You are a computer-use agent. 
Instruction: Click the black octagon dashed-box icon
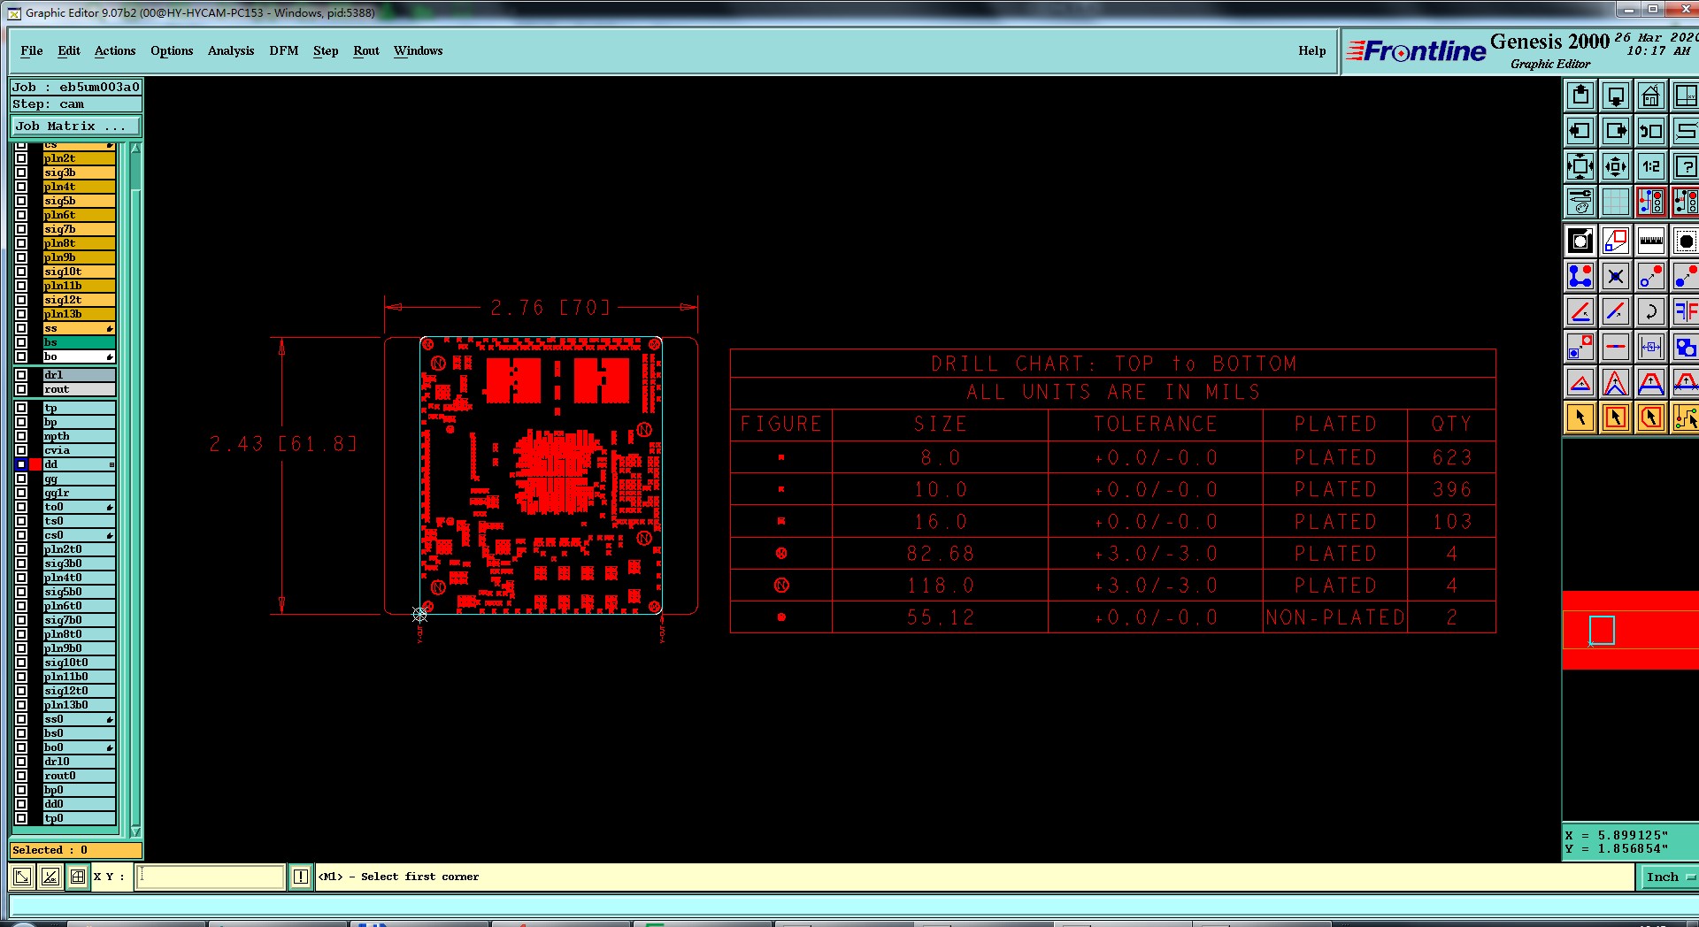[x=1686, y=241]
